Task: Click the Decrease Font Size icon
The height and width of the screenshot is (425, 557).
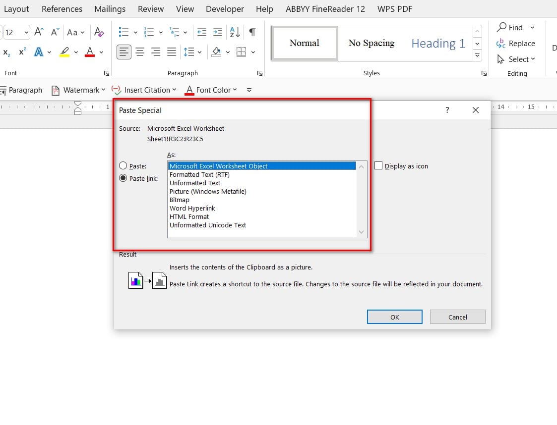Action: point(55,32)
